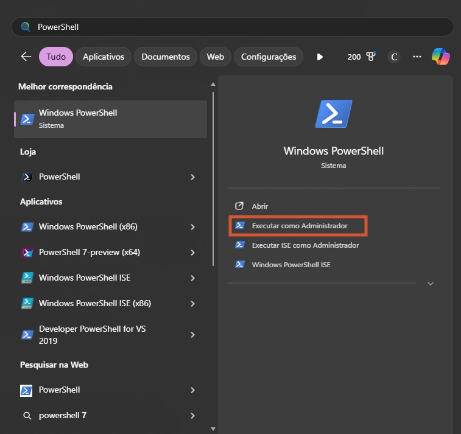Expand Windows PowerShell (x86) chevron

(192, 227)
